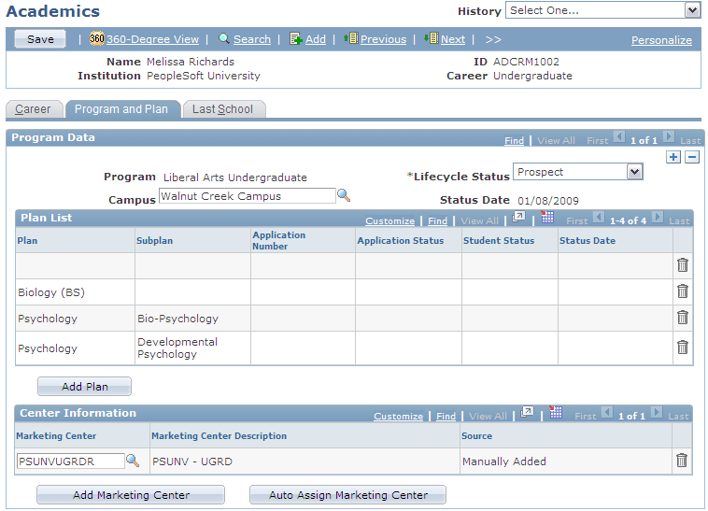
Task: Switch to the Last School tab
Action: point(222,109)
